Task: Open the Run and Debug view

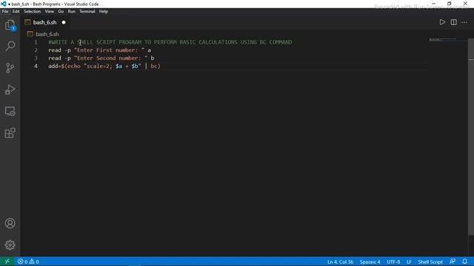Action: [10, 89]
